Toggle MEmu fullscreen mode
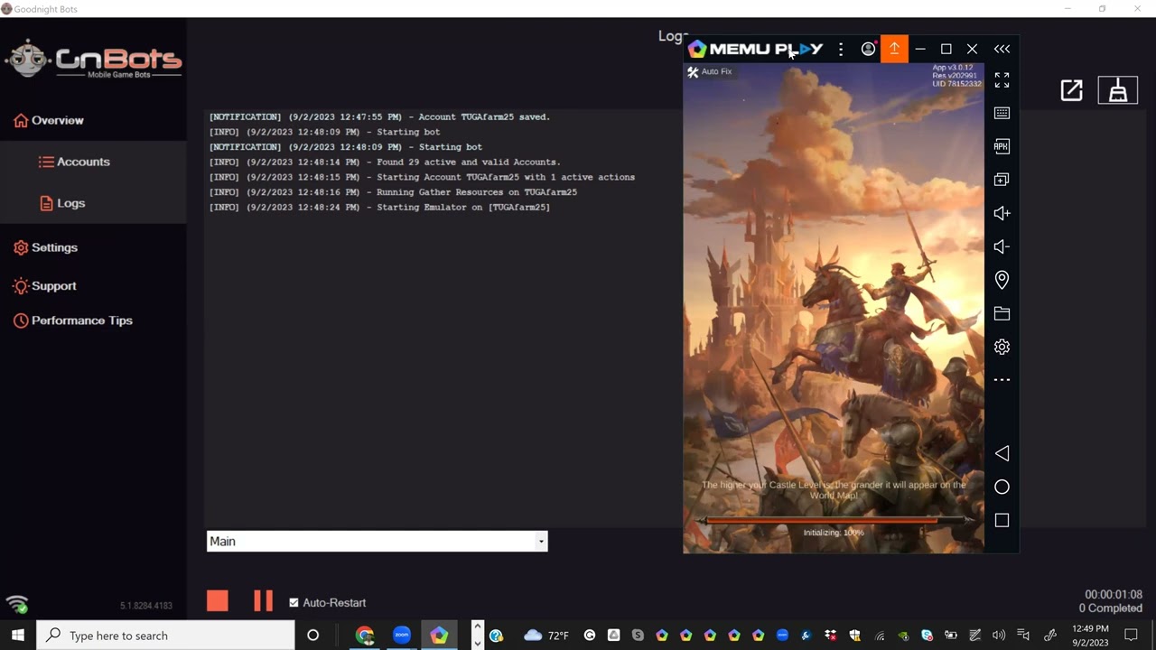The image size is (1156, 650). coord(1002,80)
